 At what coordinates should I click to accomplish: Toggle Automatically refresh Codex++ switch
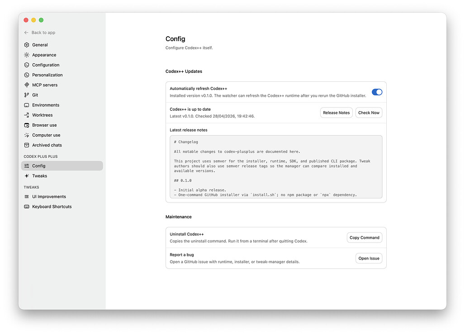tap(377, 92)
